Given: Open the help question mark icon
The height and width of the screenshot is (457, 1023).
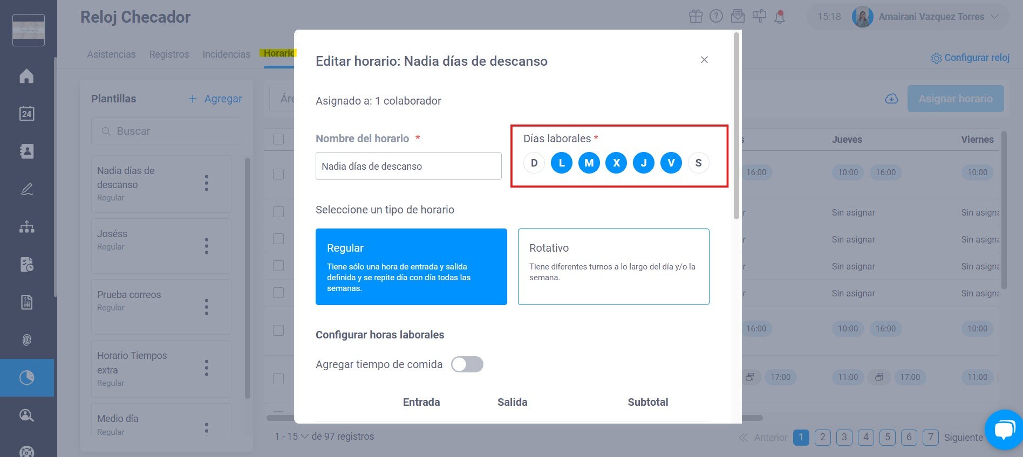Looking at the screenshot, I should pos(716,17).
